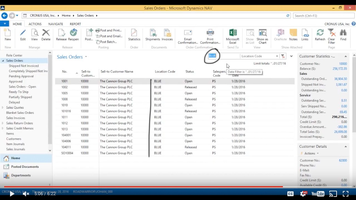356x200 pixels.
Task: Open Pending Approval view
Action: (x=21, y=76)
